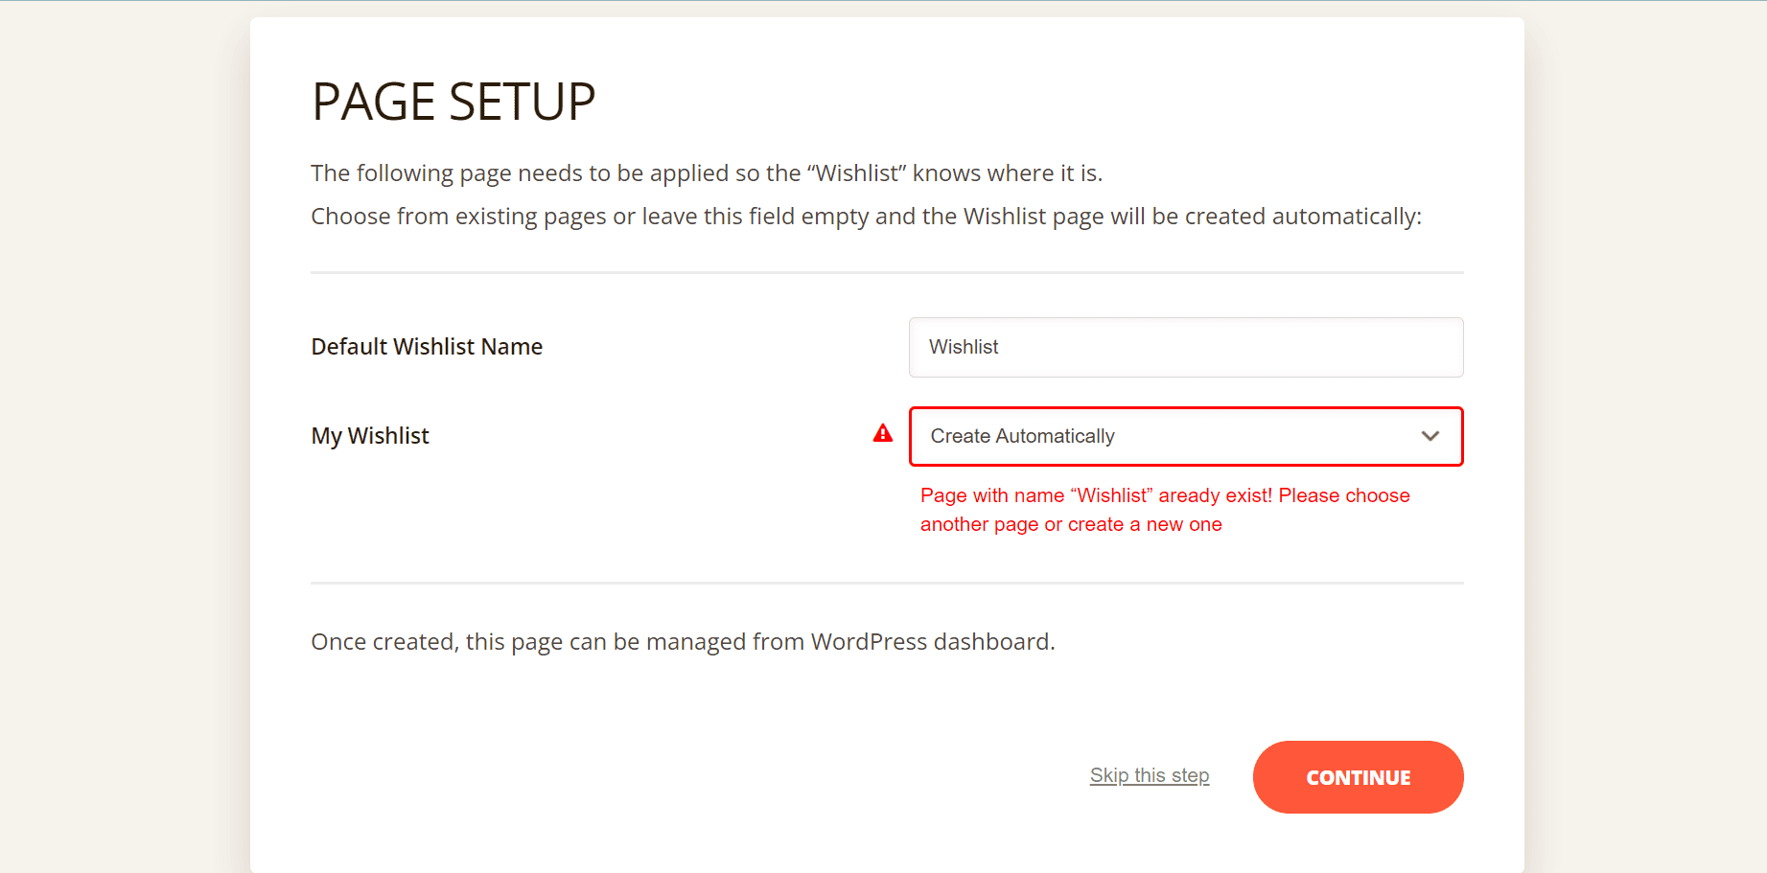Viewport: 1767px width, 873px height.
Task: Click the PAGE SETUP heading
Action: pyautogui.click(x=453, y=102)
